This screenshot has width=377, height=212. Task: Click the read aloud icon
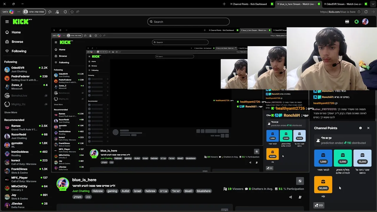tap(78, 12)
